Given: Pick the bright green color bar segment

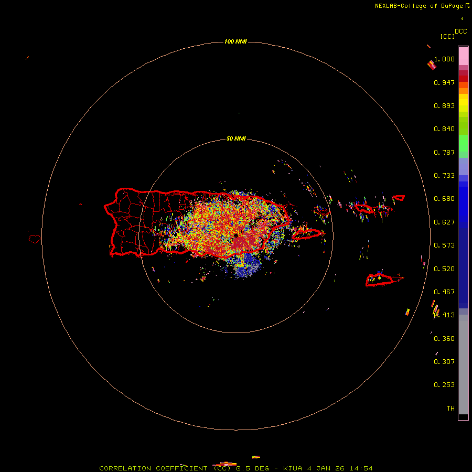Looking at the screenshot, I should (x=463, y=143).
